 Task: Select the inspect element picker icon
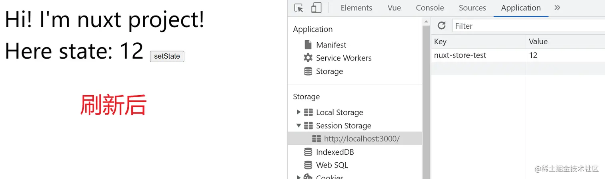pyautogui.click(x=298, y=8)
